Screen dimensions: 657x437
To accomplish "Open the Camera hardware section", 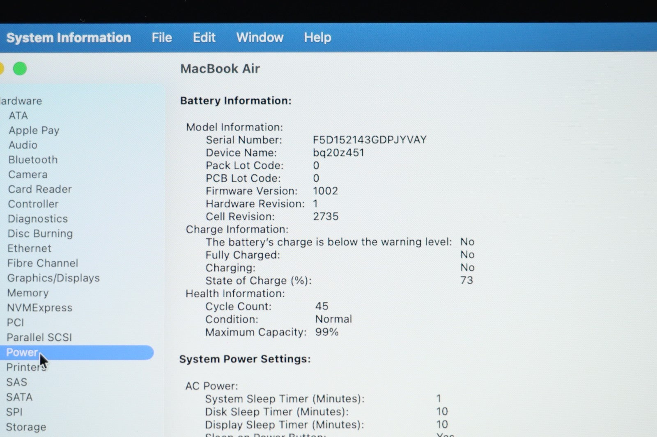I will coord(28,175).
